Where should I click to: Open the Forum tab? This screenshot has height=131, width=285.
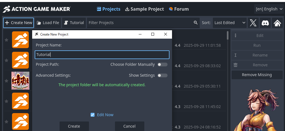(x=179, y=9)
